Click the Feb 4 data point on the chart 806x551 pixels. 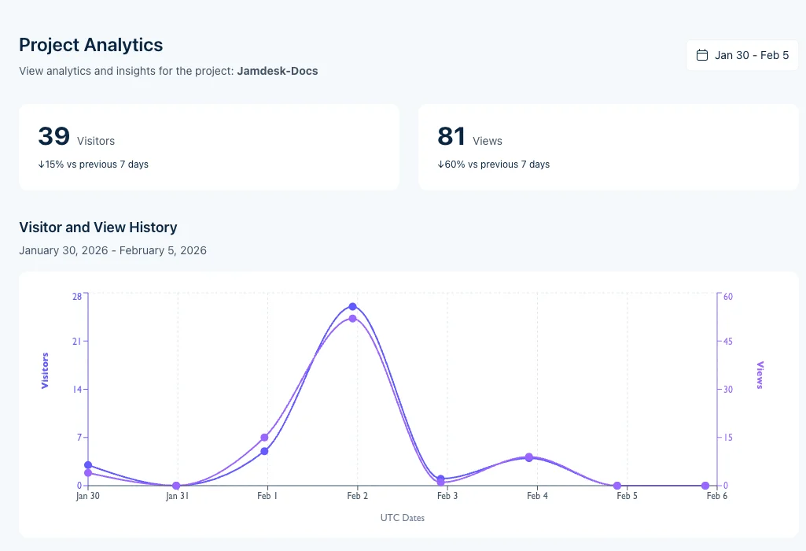tap(528, 457)
